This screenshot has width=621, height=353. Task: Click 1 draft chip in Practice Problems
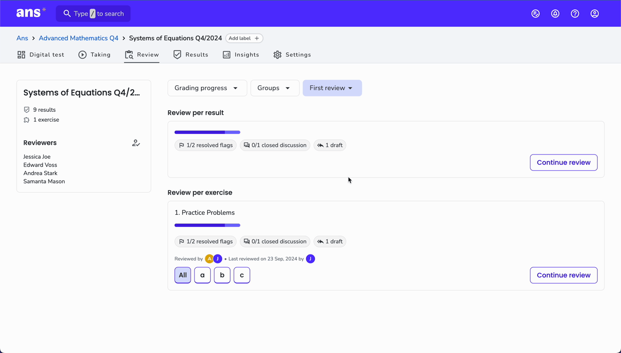330,241
